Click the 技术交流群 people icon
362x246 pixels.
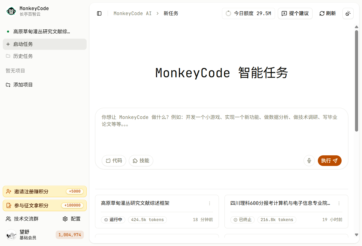point(8,219)
